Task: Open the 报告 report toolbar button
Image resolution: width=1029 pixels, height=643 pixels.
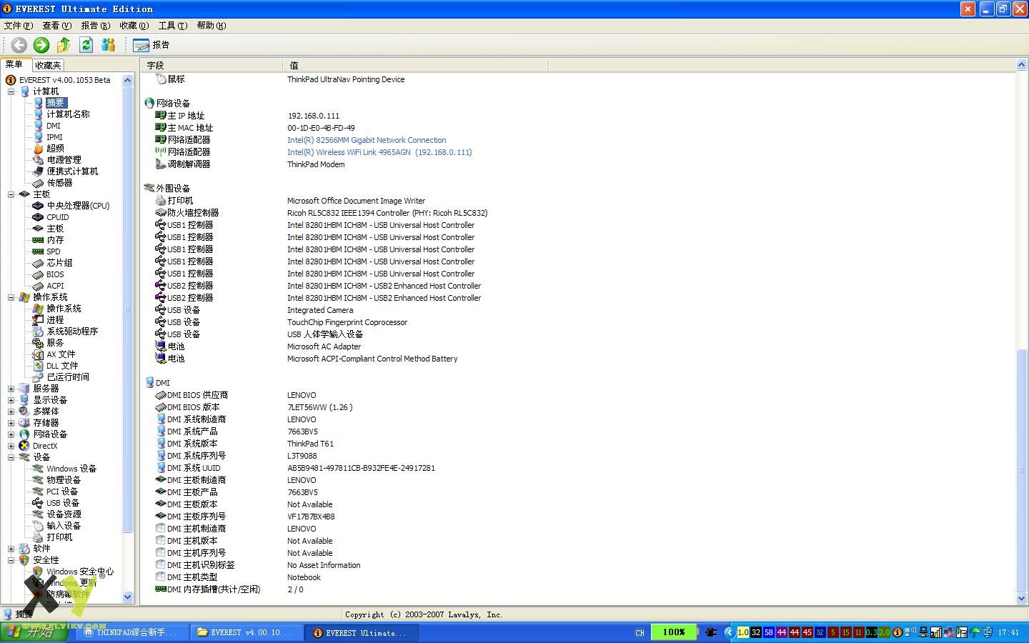Action: [151, 45]
